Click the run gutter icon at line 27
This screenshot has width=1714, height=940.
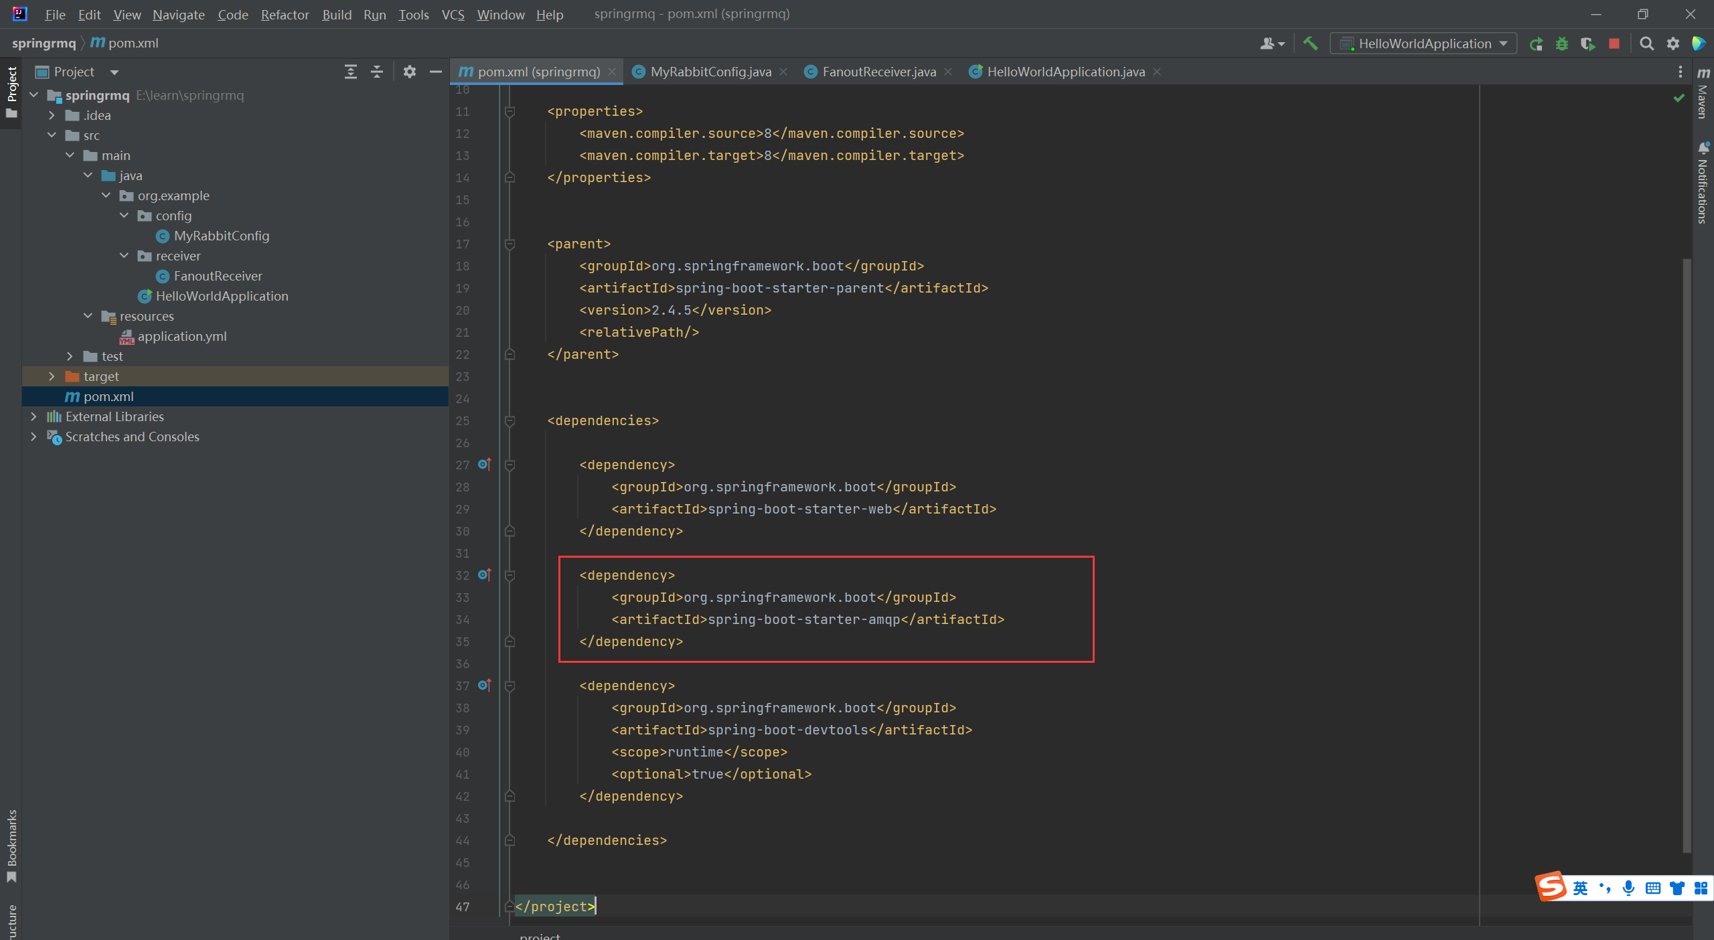[483, 464]
